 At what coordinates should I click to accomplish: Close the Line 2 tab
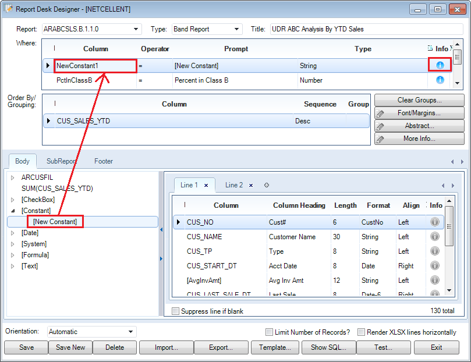[251, 185]
